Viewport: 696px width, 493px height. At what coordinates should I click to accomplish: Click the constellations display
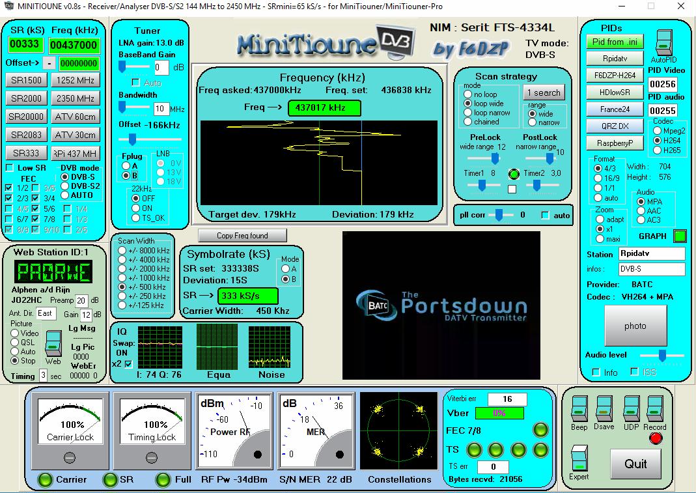click(398, 430)
